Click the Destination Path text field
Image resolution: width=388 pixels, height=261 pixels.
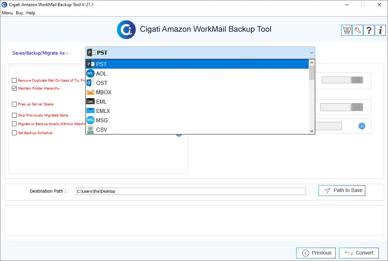coord(191,191)
